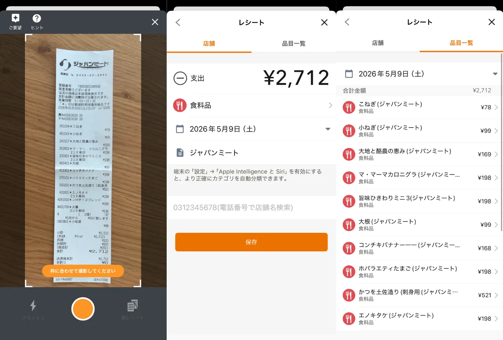Open 旨味ひきわりミニ3 ¥198 chevron
Viewport: 503px width, 340px height.
pos(496,201)
